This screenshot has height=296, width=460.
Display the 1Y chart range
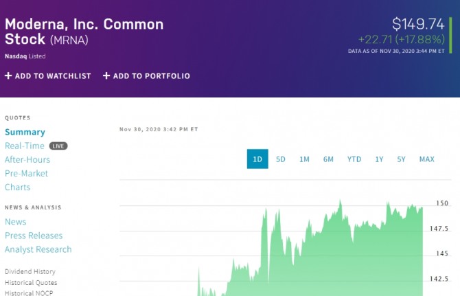(x=379, y=159)
